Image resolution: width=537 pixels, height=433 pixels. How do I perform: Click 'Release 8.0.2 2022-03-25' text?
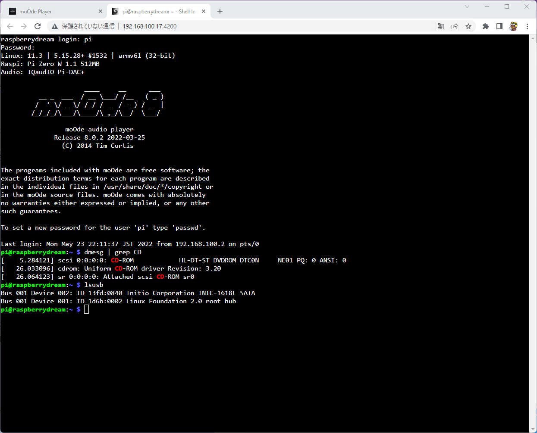[100, 137]
